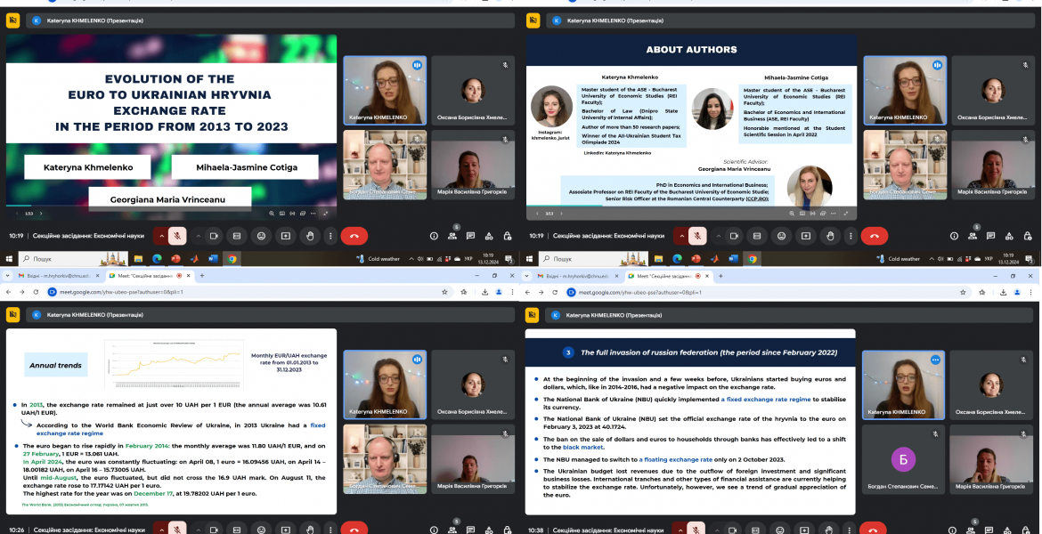Bookmark page in browser above Annual trends slide
1042x534 pixels.
point(444,292)
